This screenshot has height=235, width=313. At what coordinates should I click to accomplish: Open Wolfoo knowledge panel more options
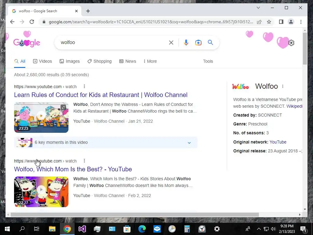coord(283,86)
